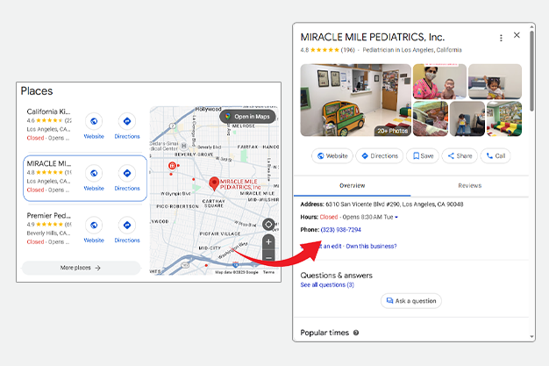Expand the hours dropdown arrow
This screenshot has width=549, height=366.
[x=396, y=218]
